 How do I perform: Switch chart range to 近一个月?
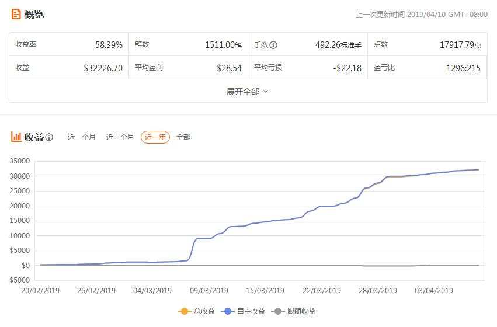(x=81, y=137)
